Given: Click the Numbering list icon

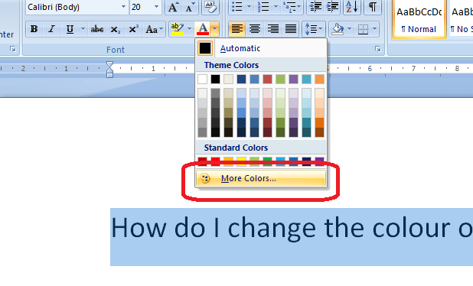Looking at the screenshot, I should tap(263, 7).
